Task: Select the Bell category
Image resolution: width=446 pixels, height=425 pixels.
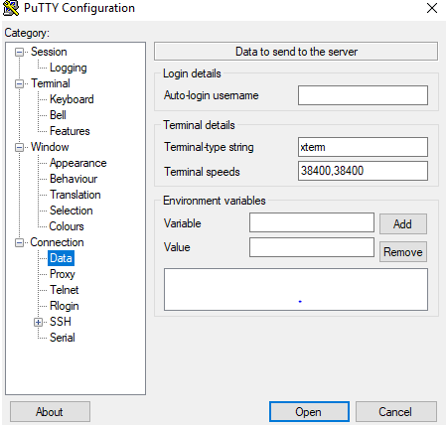Action: point(58,115)
